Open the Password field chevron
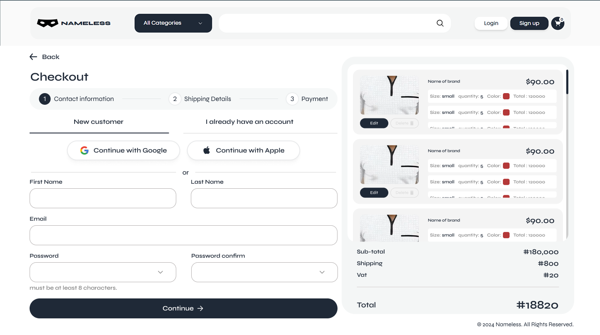Viewport: 600px width, 335px height. 160,272
